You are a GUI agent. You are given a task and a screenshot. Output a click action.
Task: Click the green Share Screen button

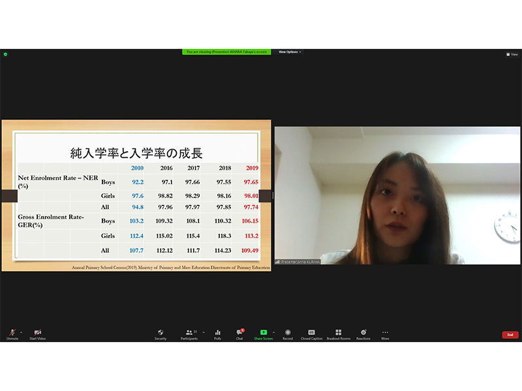(263, 334)
